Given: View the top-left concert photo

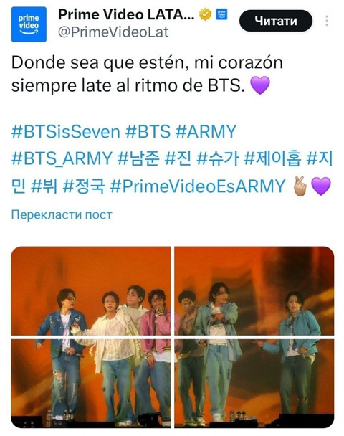Looking at the screenshot, I should pyautogui.click(x=91, y=291).
